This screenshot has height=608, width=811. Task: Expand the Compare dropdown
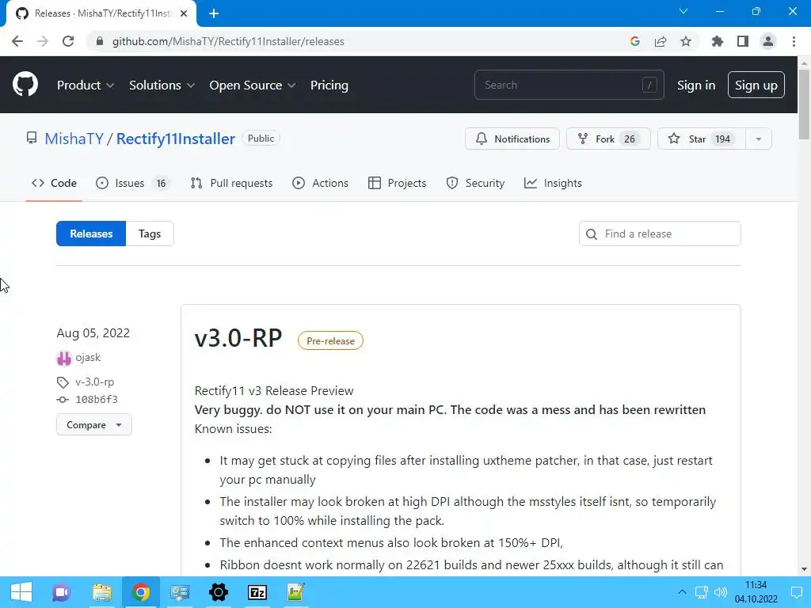click(94, 424)
